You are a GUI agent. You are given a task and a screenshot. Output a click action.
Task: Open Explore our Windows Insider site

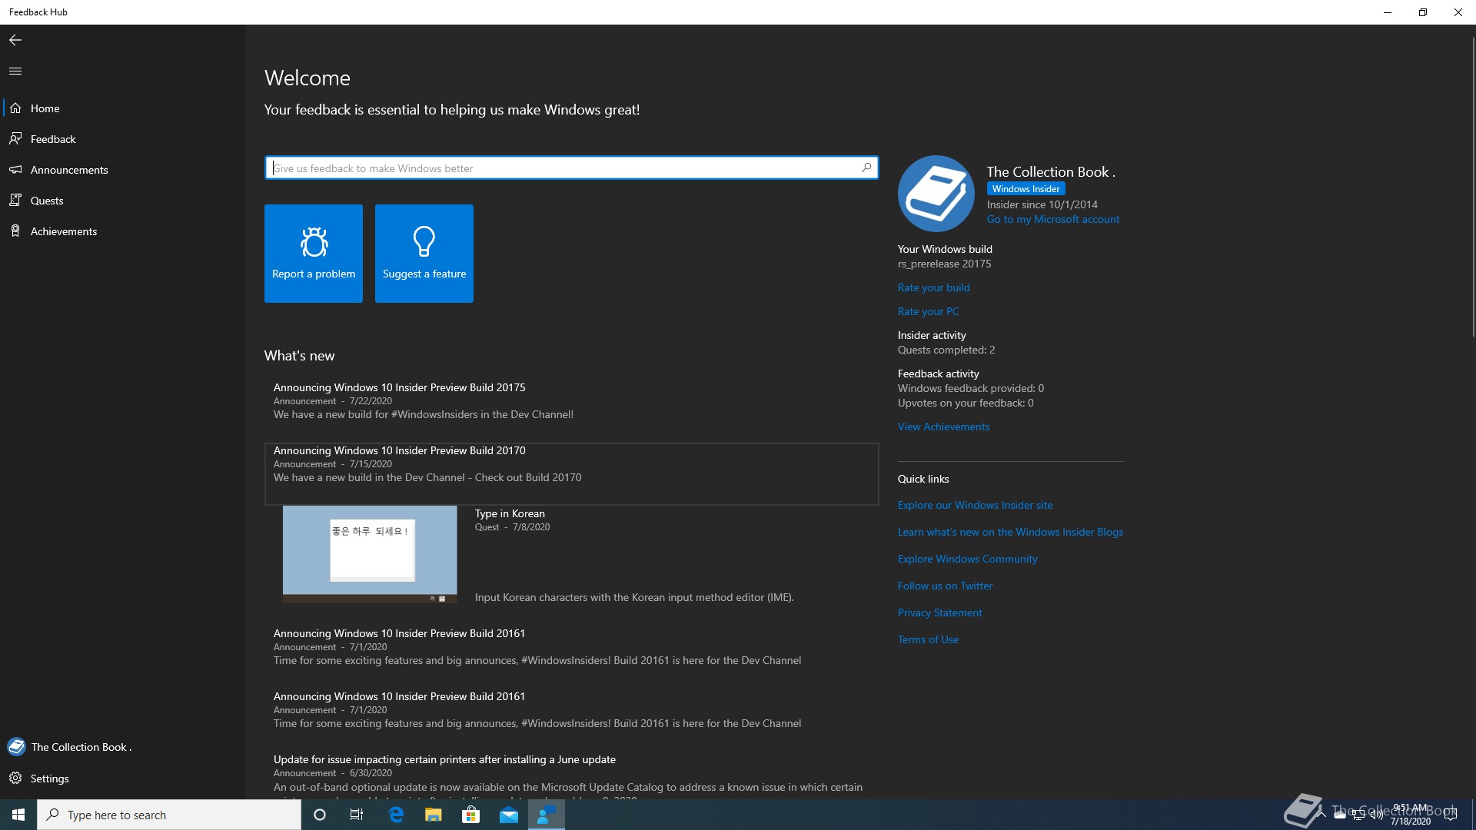click(x=976, y=505)
